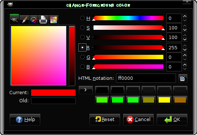Pick the first bright green history swatch
The height and width of the screenshot is (135, 197).
[102, 100]
